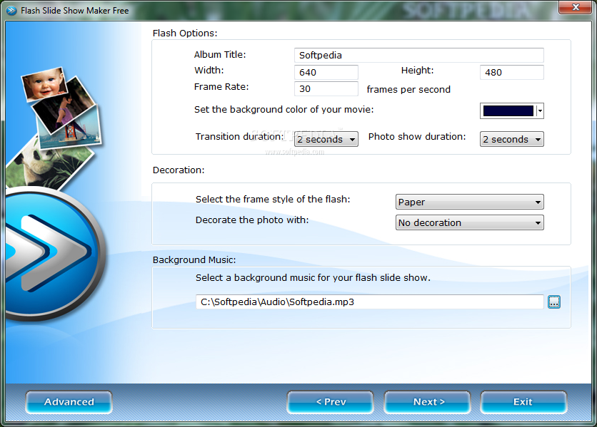Click the Advanced button

[x=69, y=402]
